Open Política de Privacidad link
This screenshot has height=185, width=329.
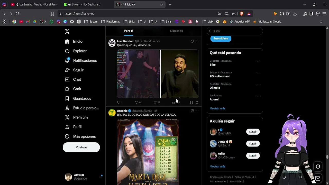point(244,177)
